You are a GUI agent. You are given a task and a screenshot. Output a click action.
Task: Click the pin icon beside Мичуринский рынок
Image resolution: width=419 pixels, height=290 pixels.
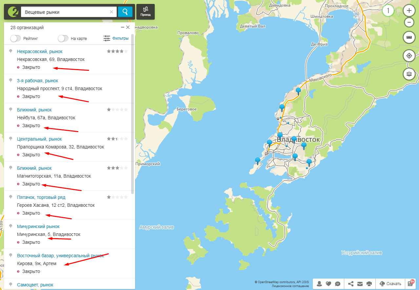[10, 226]
